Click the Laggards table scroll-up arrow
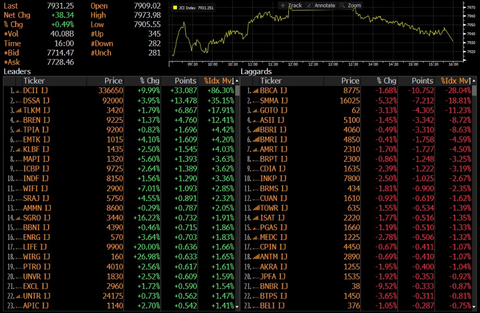480x313 pixels. pos(474,81)
